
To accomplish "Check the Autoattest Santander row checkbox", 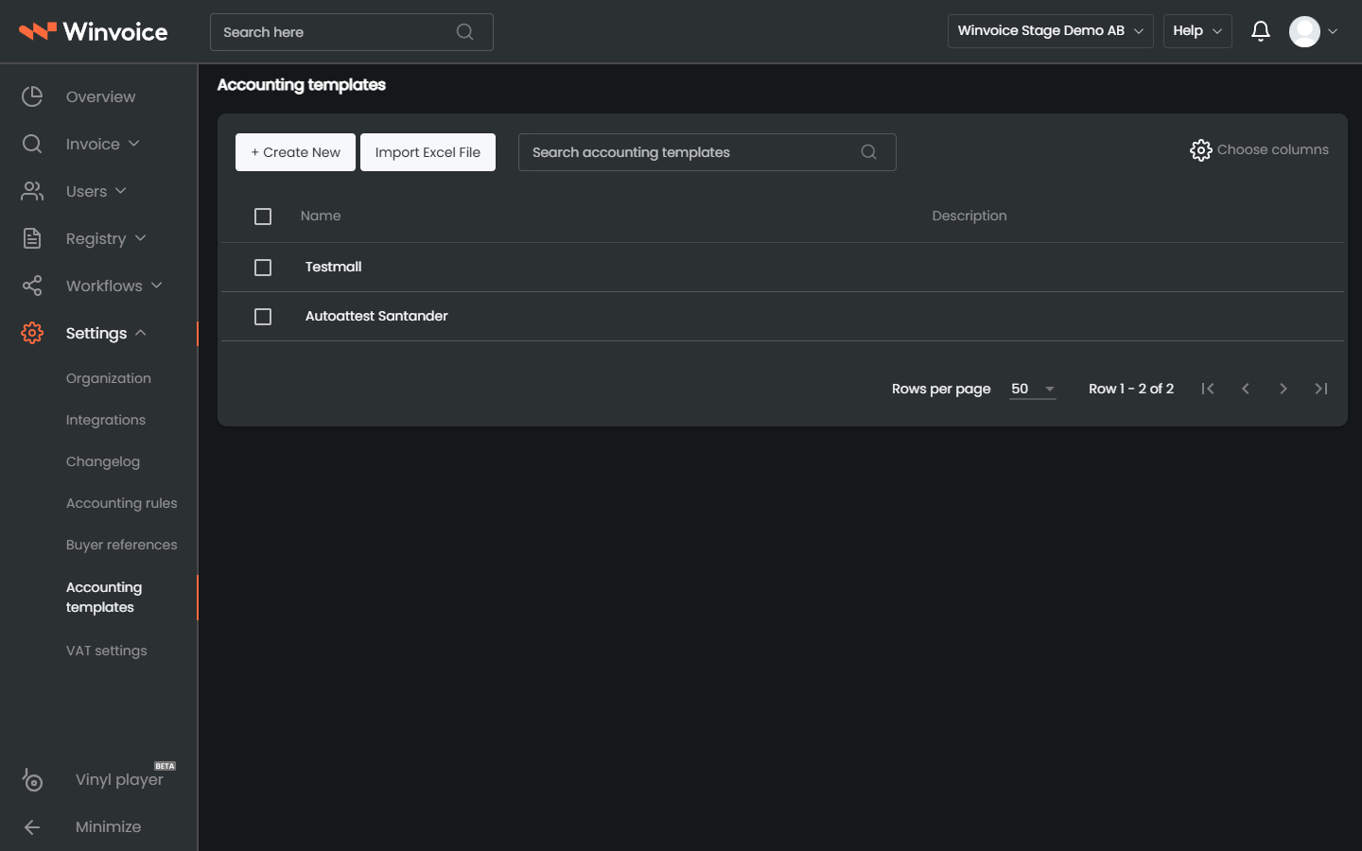I will (263, 317).
